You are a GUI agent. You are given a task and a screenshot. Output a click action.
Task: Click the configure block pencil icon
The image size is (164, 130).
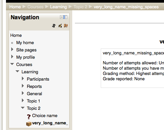click(60, 26)
